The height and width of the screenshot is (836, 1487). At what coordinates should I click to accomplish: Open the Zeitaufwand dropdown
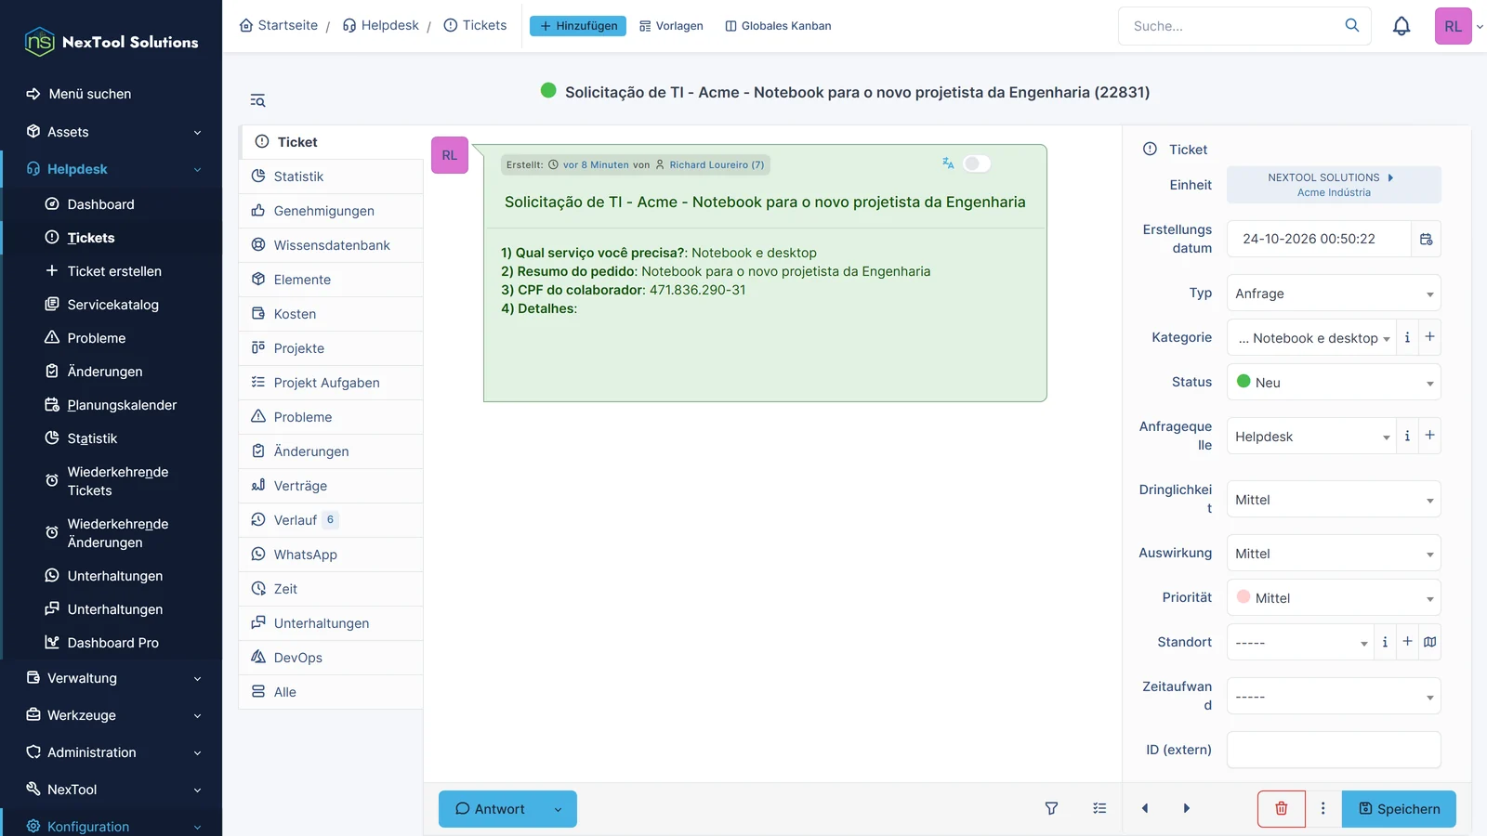point(1334,697)
